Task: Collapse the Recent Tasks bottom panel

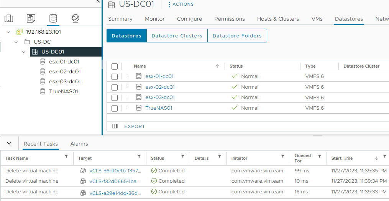Action: click(9, 143)
